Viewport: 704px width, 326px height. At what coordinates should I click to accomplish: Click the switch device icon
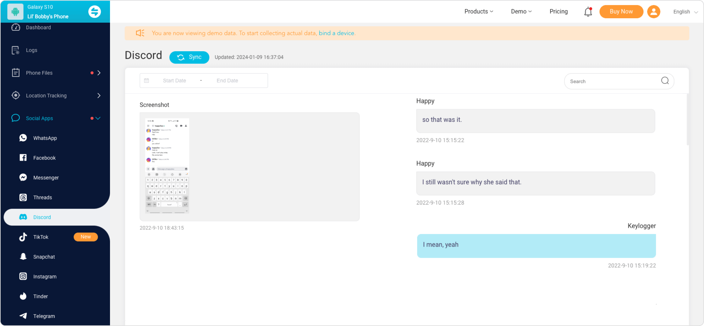point(94,12)
